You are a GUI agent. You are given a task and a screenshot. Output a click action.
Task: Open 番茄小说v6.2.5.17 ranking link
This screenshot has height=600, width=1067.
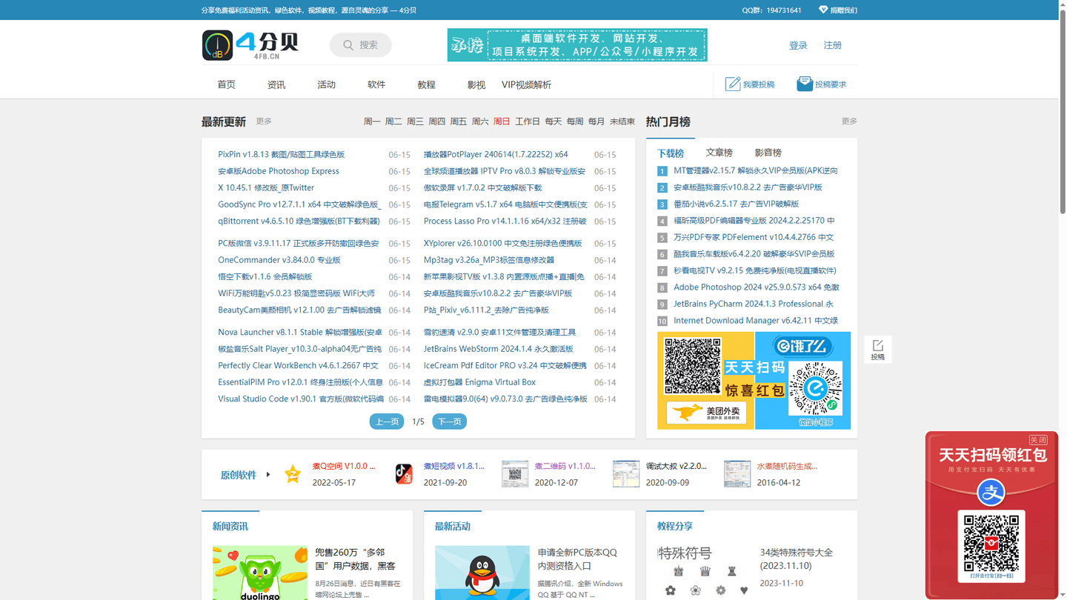(x=737, y=204)
